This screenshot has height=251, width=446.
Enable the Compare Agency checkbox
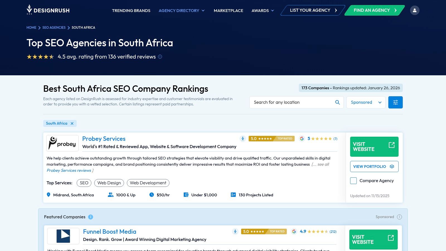click(353, 181)
